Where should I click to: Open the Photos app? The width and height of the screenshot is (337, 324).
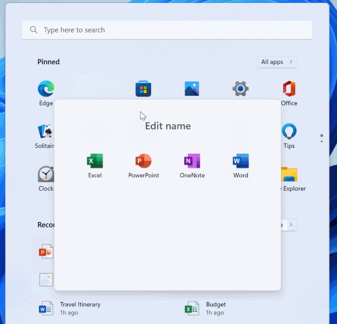click(192, 88)
